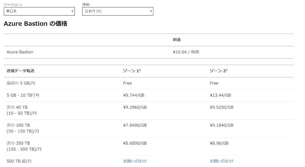The width and height of the screenshot is (305, 167).
Task: Click the 料金 column header
Action: (x=177, y=40)
